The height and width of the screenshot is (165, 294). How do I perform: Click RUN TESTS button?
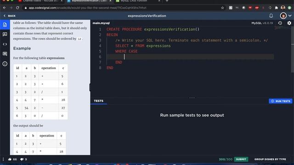pos(281,101)
